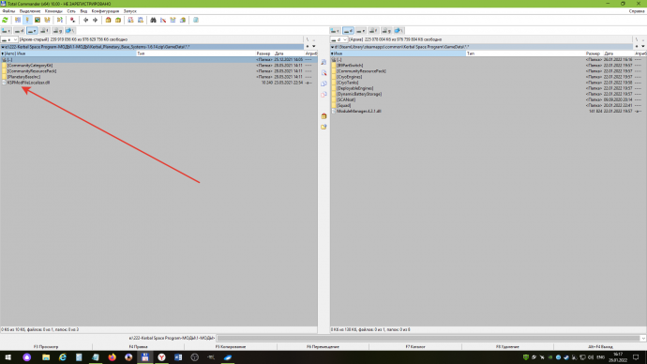Select drive e button in right panel
647x364 pixels.
tap(361, 31)
